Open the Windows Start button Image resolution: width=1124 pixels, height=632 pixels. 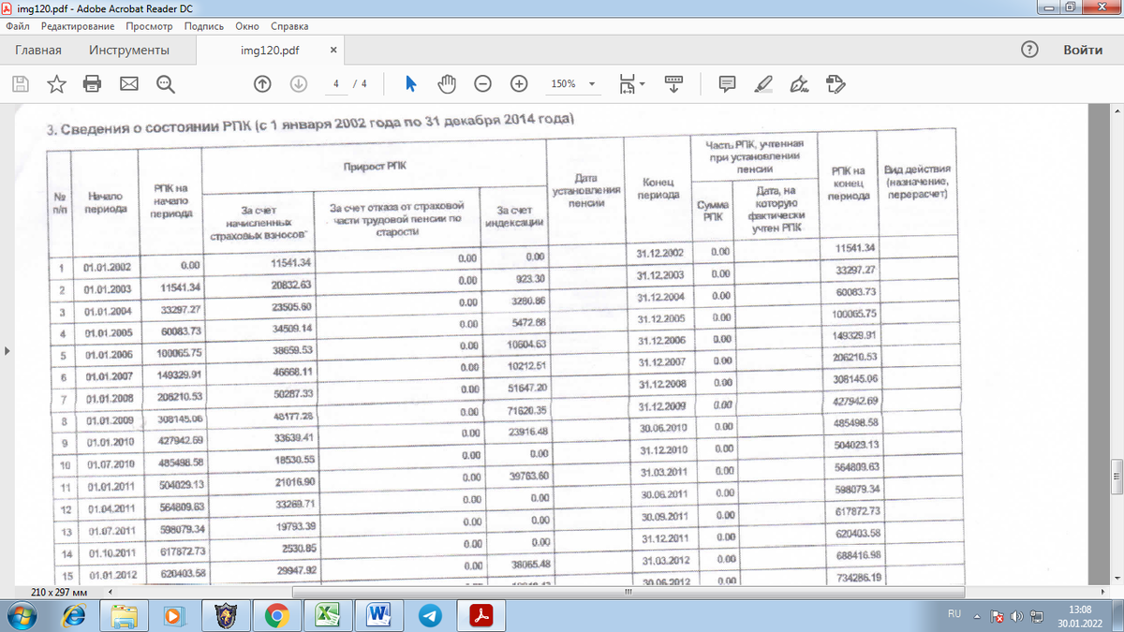[x=21, y=615]
